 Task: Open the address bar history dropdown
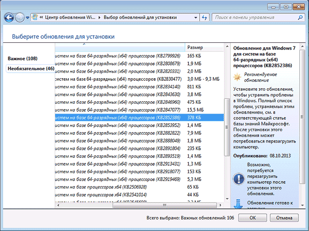196,18
